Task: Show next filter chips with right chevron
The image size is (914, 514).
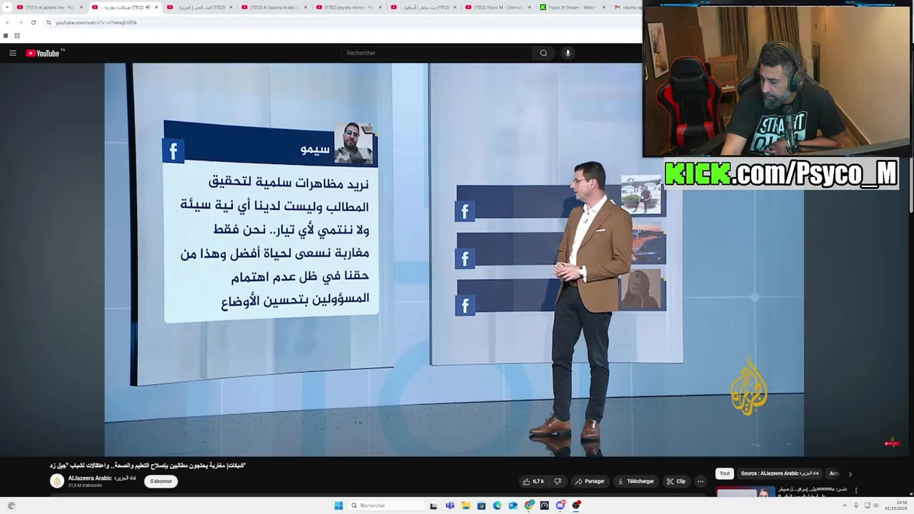Action: coord(850,473)
